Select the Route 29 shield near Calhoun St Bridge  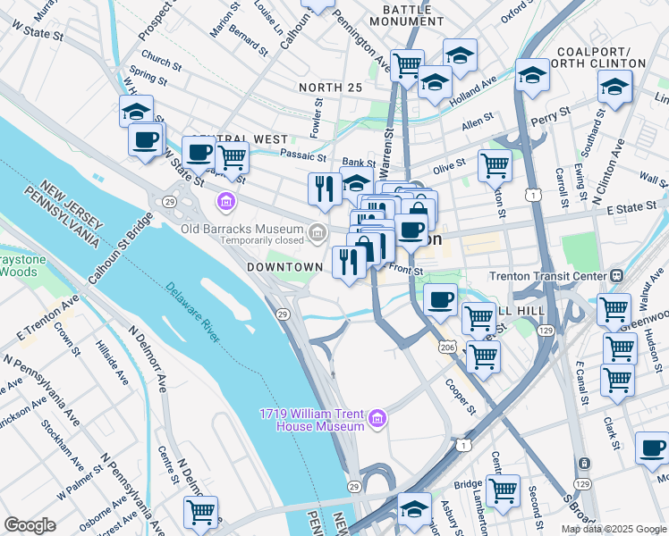click(x=170, y=202)
